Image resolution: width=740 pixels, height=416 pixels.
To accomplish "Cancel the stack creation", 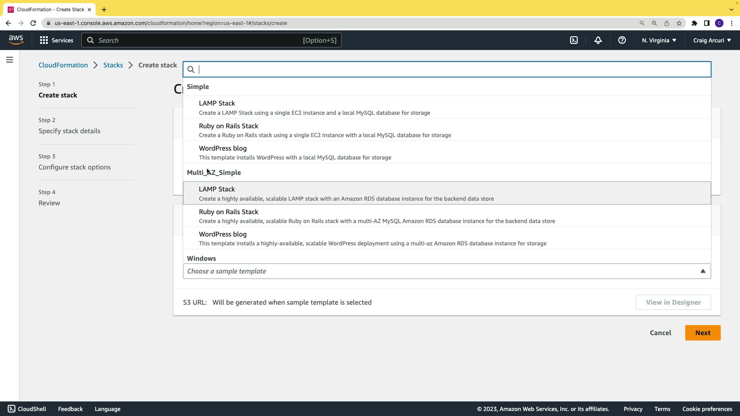I will pyautogui.click(x=660, y=333).
